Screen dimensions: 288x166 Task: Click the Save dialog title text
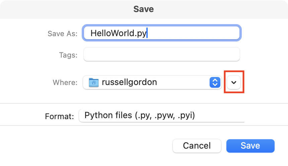click(143, 9)
